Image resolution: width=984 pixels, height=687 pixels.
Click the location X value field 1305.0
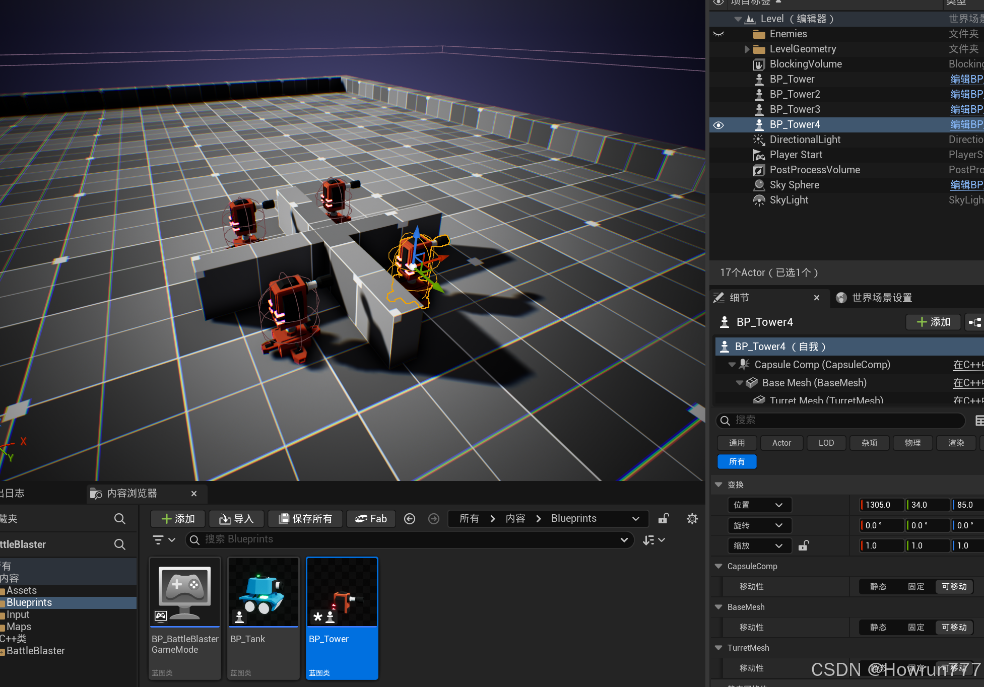click(882, 505)
